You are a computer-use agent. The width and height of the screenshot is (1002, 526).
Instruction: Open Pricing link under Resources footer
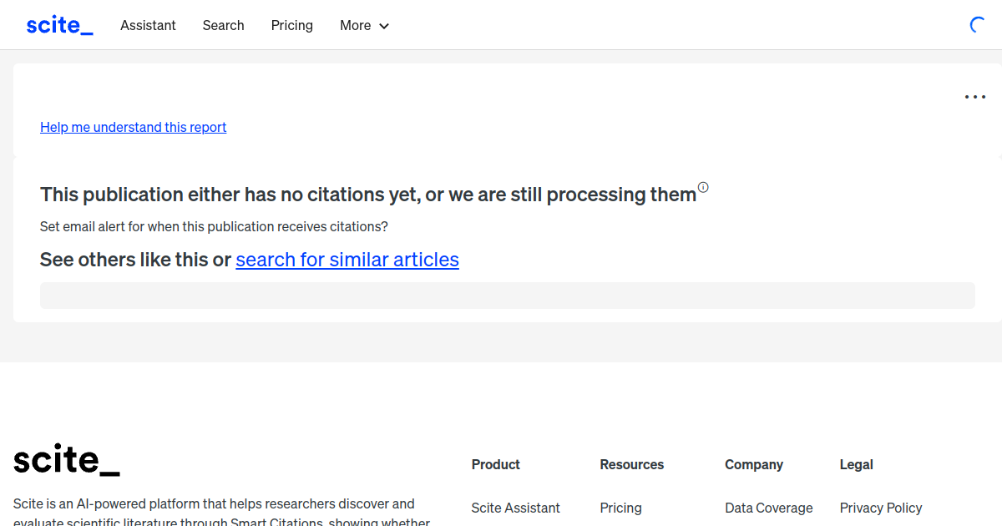(x=620, y=508)
